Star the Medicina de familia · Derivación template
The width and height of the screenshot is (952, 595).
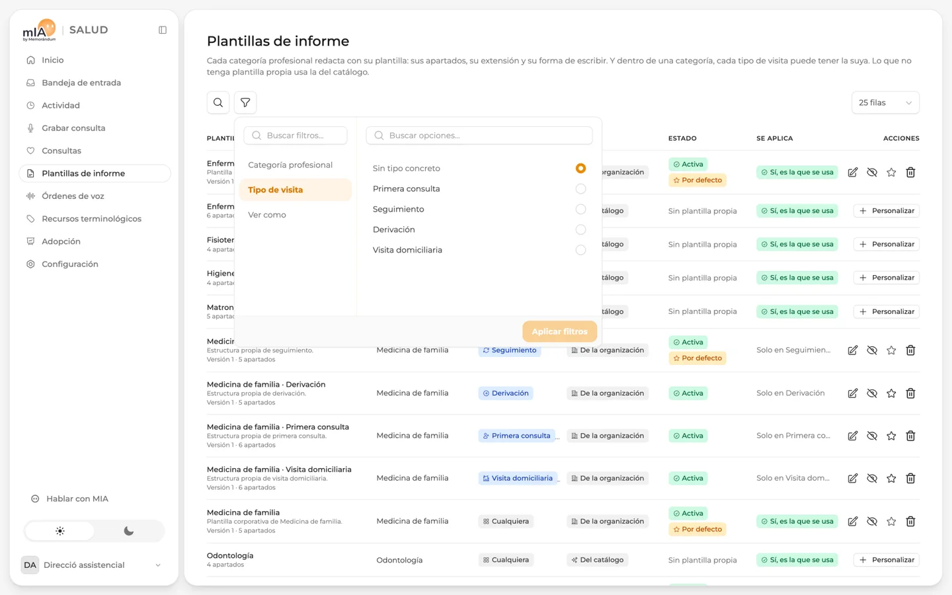[891, 393]
